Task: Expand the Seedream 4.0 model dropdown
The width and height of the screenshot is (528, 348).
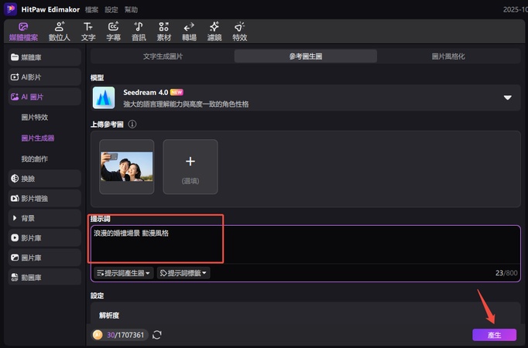Action: coord(508,97)
